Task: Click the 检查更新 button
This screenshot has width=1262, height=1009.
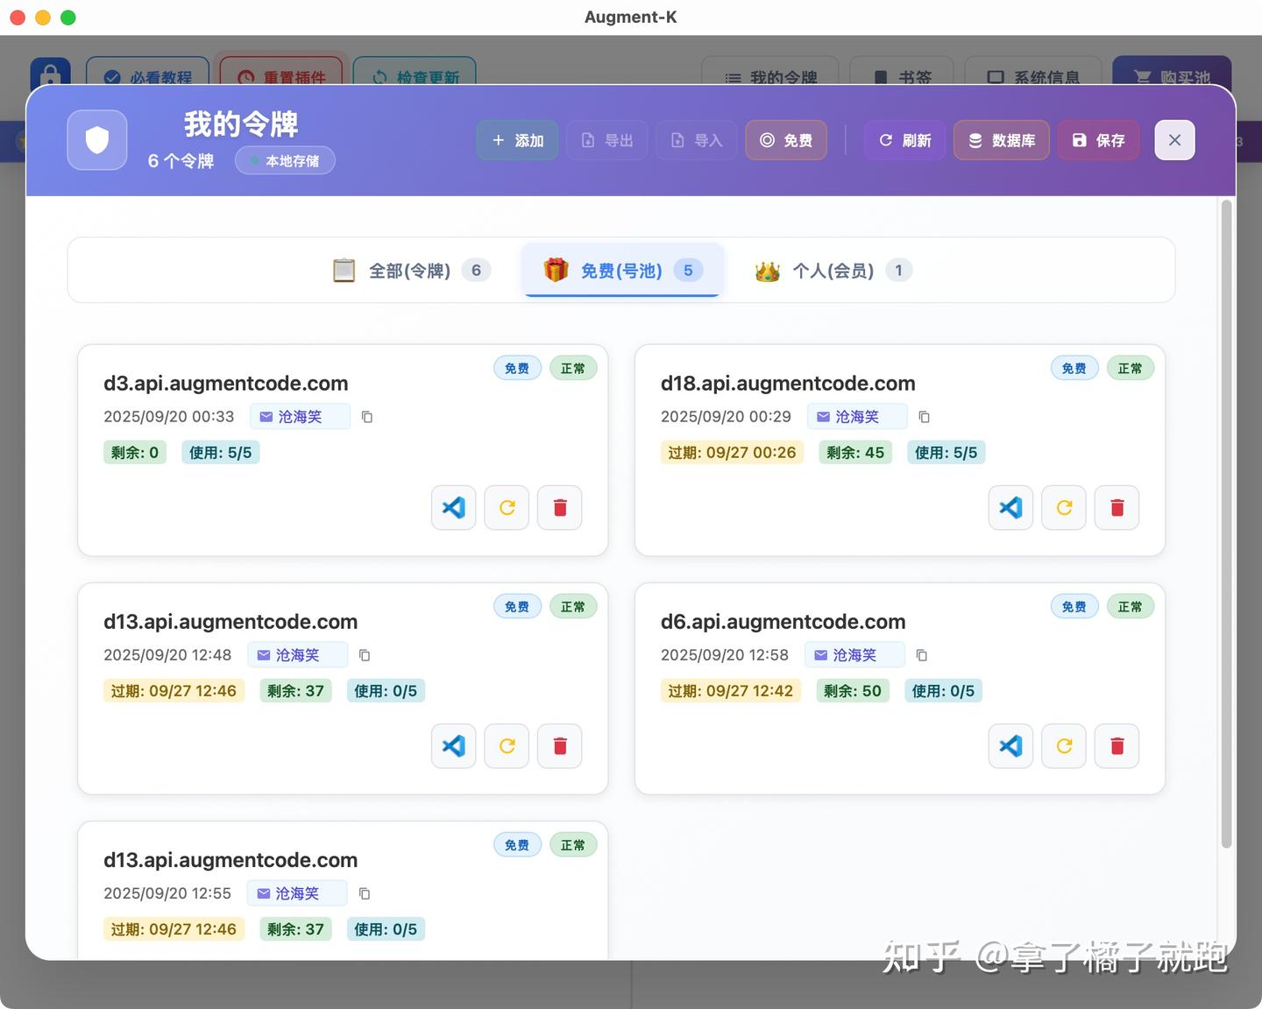Action: 415,77
